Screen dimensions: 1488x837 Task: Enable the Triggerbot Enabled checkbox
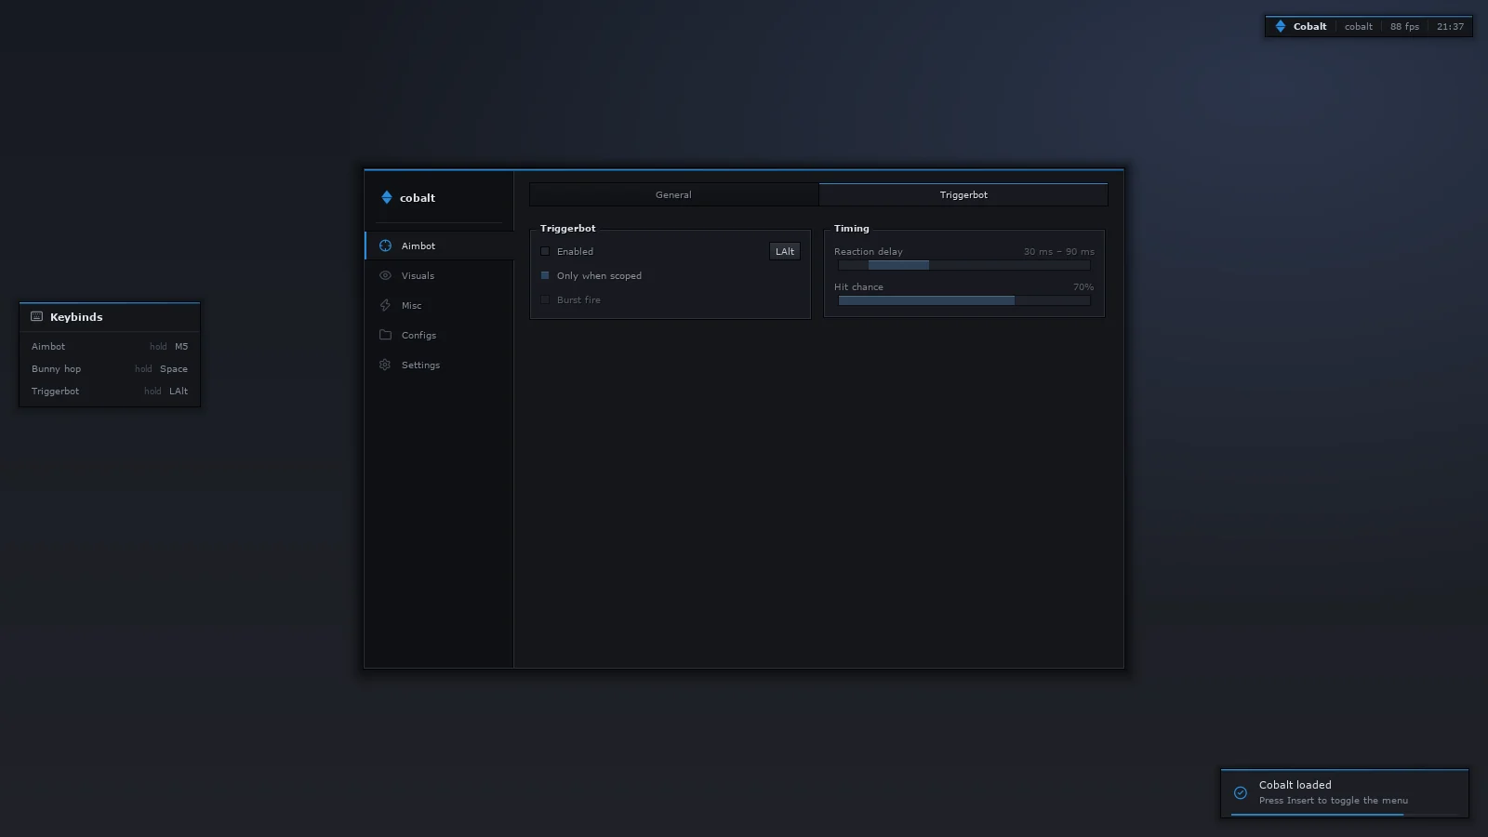coord(545,251)
